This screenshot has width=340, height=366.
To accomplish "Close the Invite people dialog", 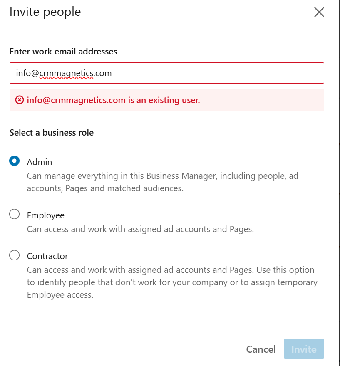I will (319, 12).
